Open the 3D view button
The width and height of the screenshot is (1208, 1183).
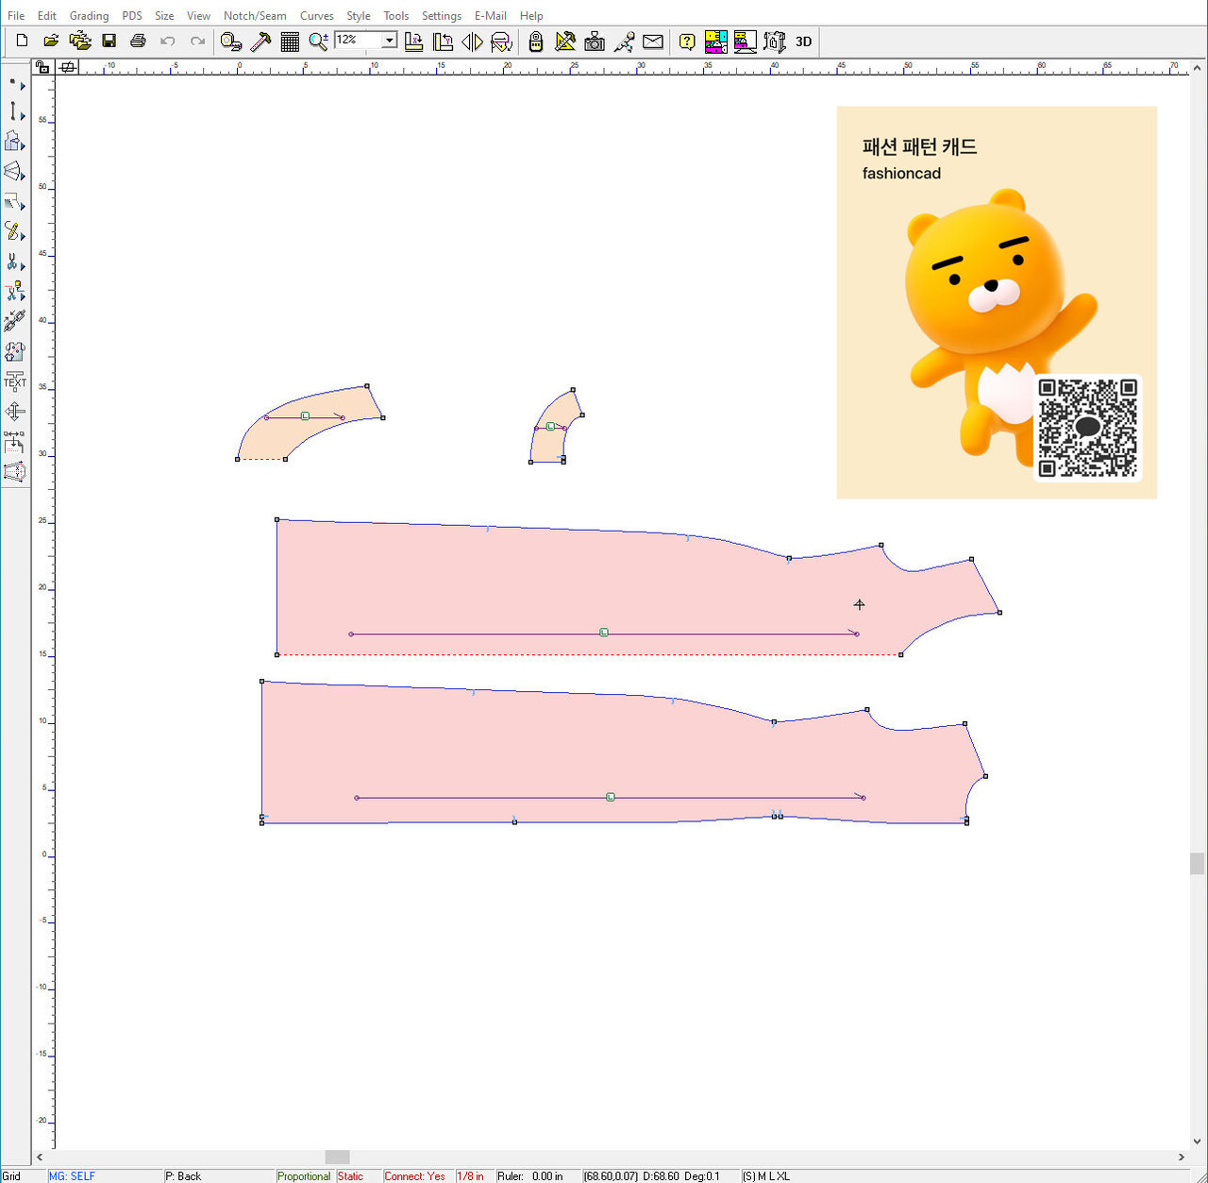point(803,42)
